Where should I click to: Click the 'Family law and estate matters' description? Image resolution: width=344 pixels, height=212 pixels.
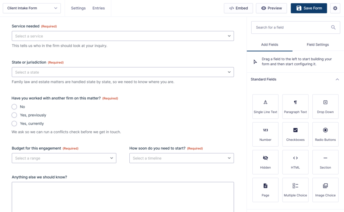tap(93, 82)
